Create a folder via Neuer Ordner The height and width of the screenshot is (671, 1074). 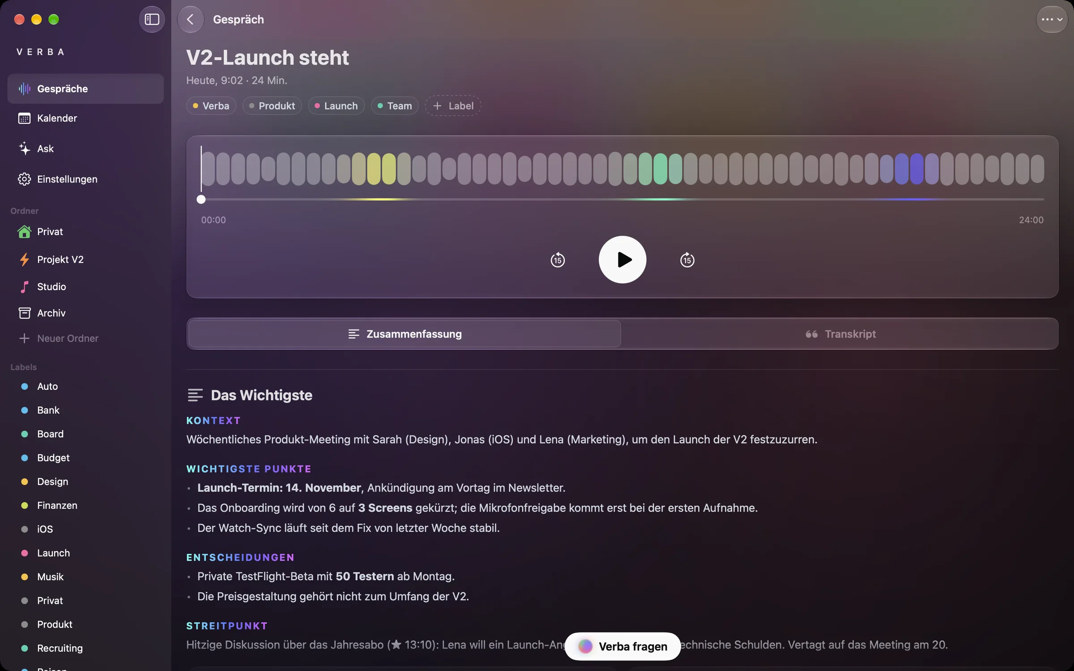[59, 338]
